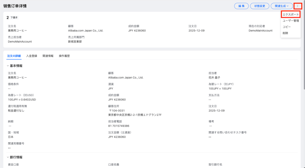Click the 関連する問い合わせタスク番号 label
This screenshot has height=168, width=305.
pyautogui.click(x=228, y=133)
